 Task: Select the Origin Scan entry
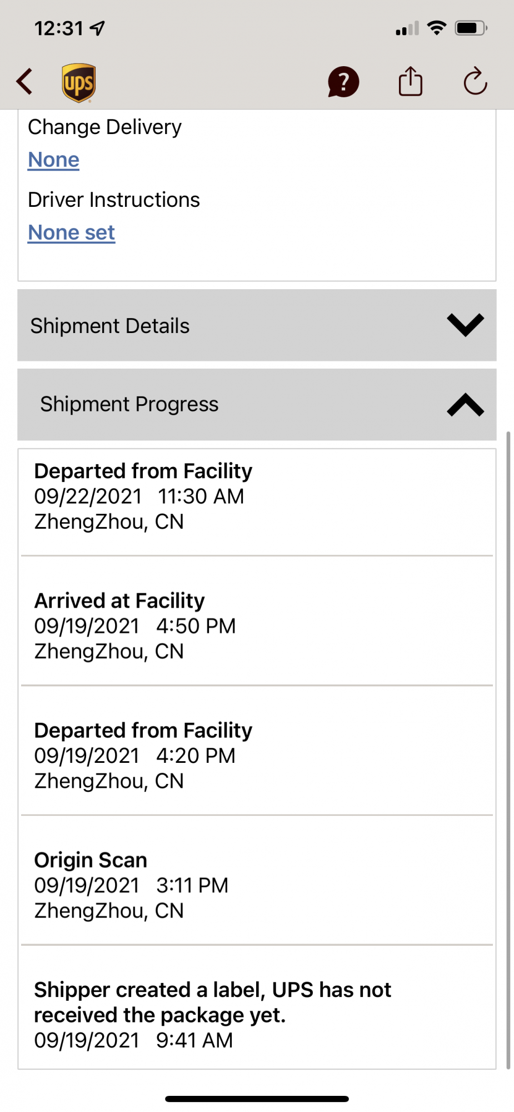click(x=257, y=885)
